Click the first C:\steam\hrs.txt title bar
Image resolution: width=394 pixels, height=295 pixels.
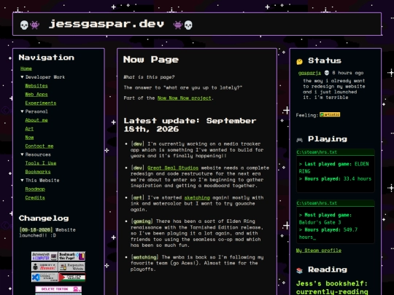pos(336,152)
